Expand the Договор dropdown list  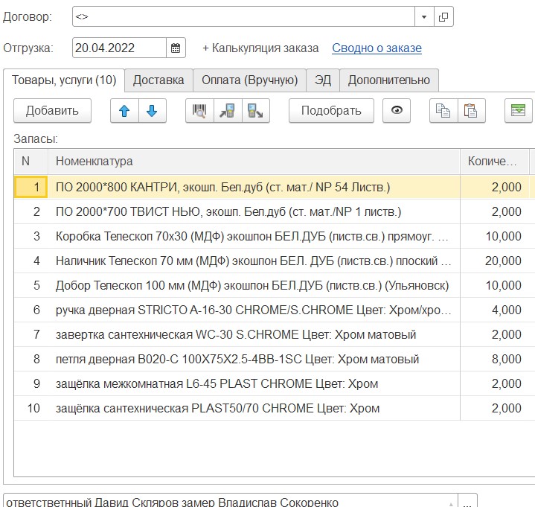424,16
